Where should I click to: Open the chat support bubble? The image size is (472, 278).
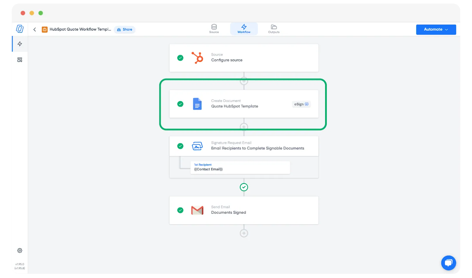448,263
